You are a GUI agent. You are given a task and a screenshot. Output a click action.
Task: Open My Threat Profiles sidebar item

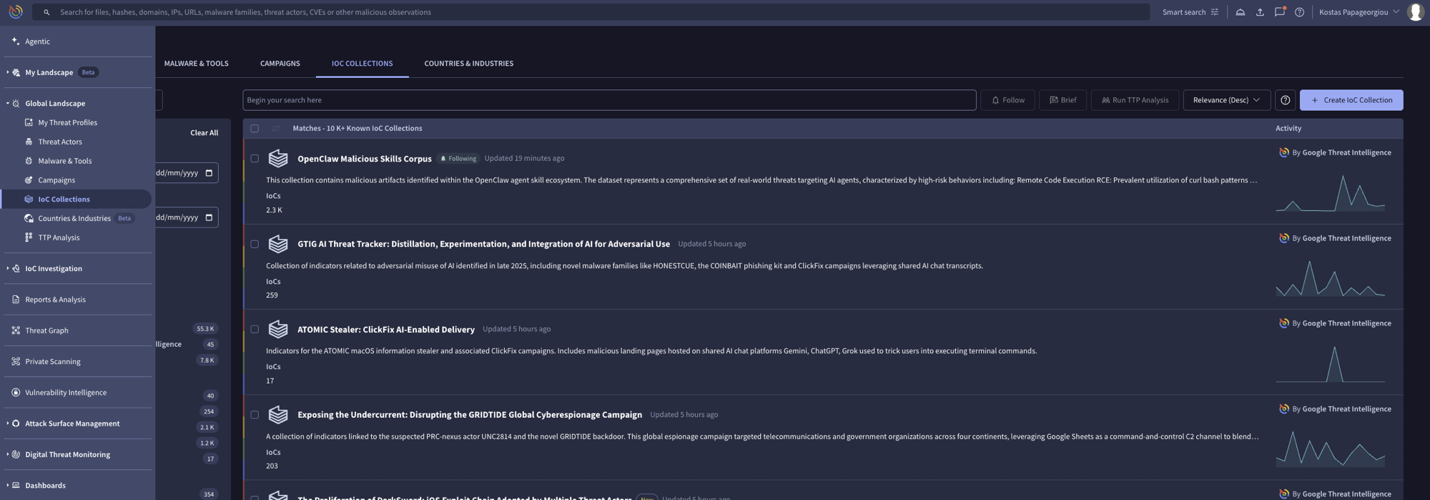[67, 122]
